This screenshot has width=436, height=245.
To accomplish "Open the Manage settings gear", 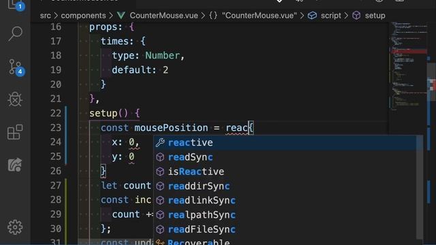I will point(15,227).
